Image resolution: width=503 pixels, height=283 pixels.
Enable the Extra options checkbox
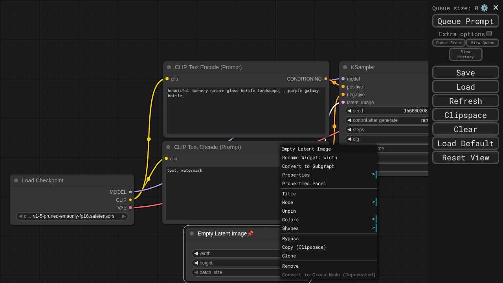[489, 34]
